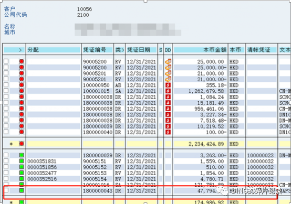Click assignment value 0000352516
Image resolution: width=291 pixels, height=204 pixels.
pos(42,179)
